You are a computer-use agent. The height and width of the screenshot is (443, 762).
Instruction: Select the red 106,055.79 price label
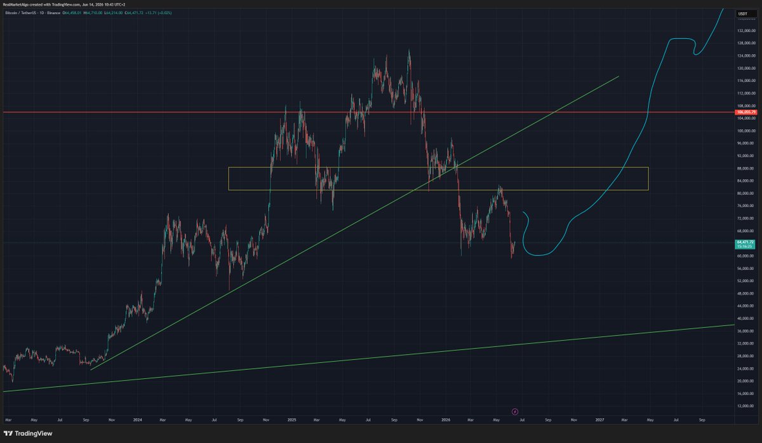745,112
